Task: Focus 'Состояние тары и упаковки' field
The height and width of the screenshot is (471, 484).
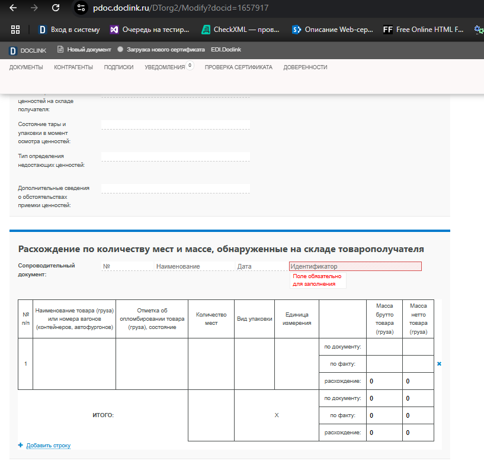Action: pos(175,125)
